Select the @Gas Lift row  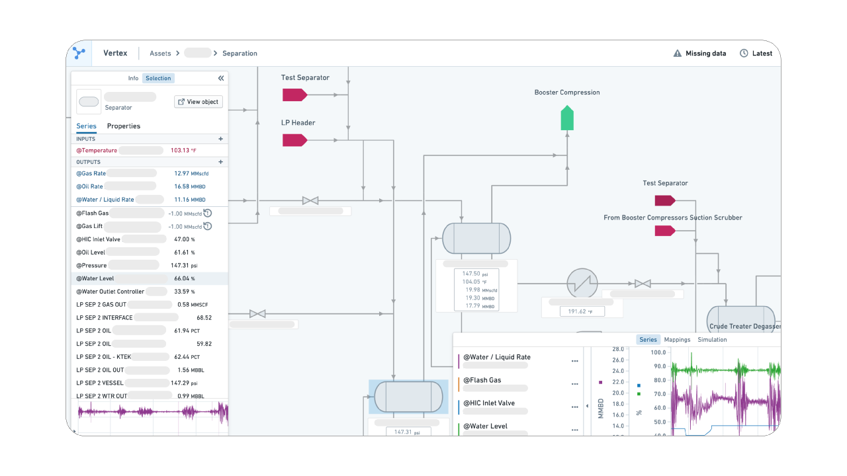pyautogui.click(x=150, y=226)
